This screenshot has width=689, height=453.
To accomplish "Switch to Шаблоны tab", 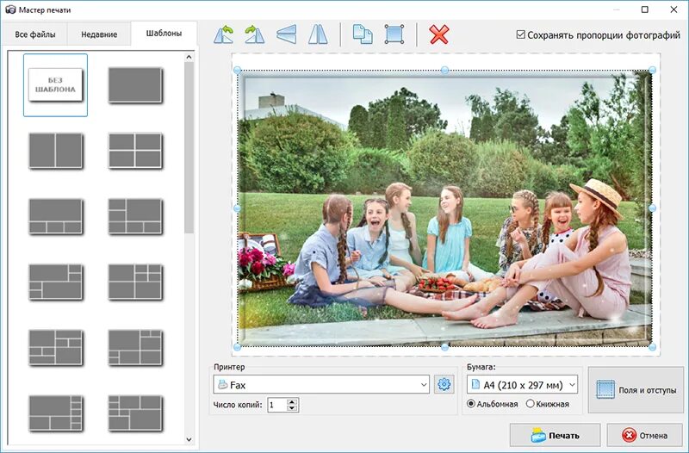I will 164,34.
